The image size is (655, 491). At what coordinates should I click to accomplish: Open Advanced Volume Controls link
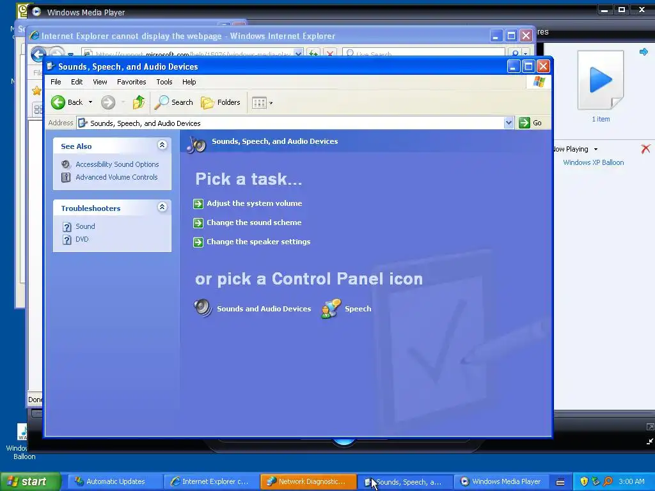pos(116,177)
